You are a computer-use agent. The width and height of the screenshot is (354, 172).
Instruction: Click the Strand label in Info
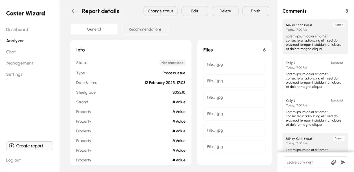[82, 102]
